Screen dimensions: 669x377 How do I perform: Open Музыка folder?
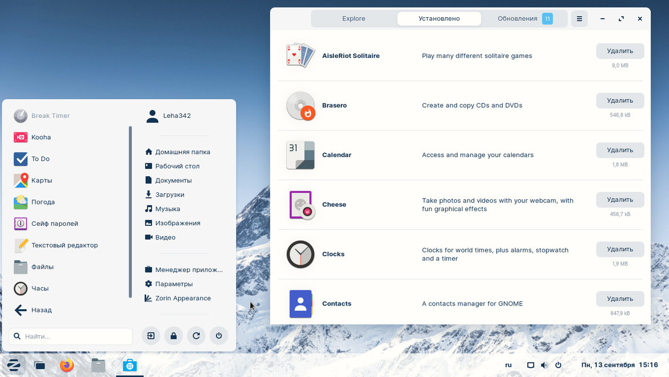(163, 209)
